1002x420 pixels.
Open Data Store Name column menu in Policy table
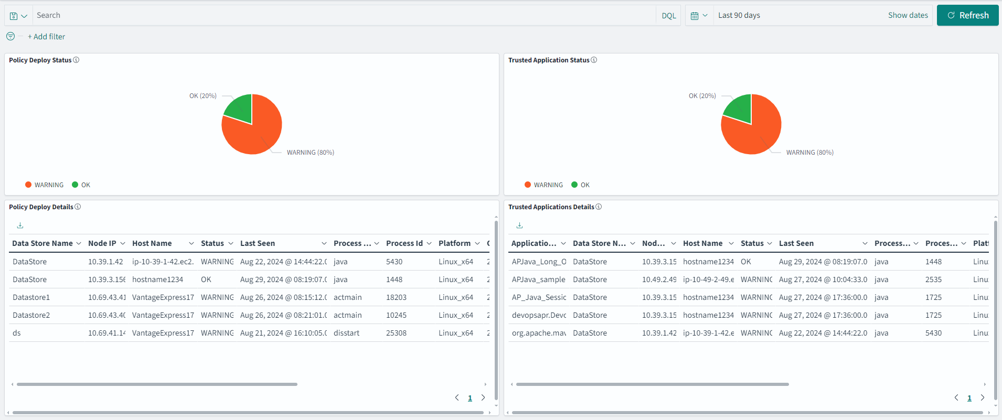point(79,243)
